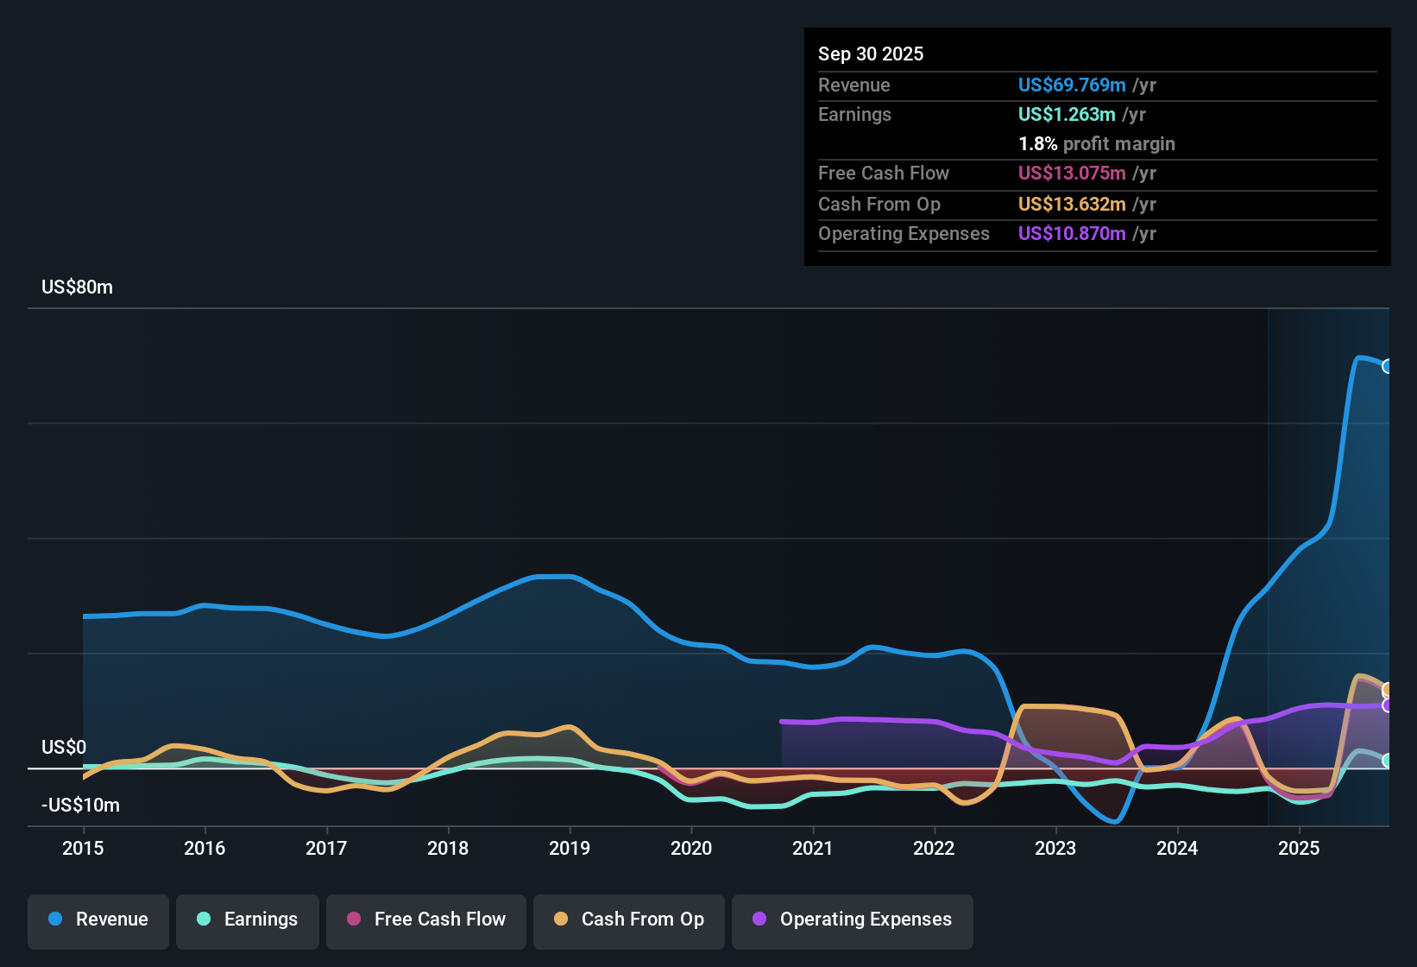Screen dimensions: 1417x967
Task: Click the 2015 label on the time axis
Action: click(x=83, y=849)
